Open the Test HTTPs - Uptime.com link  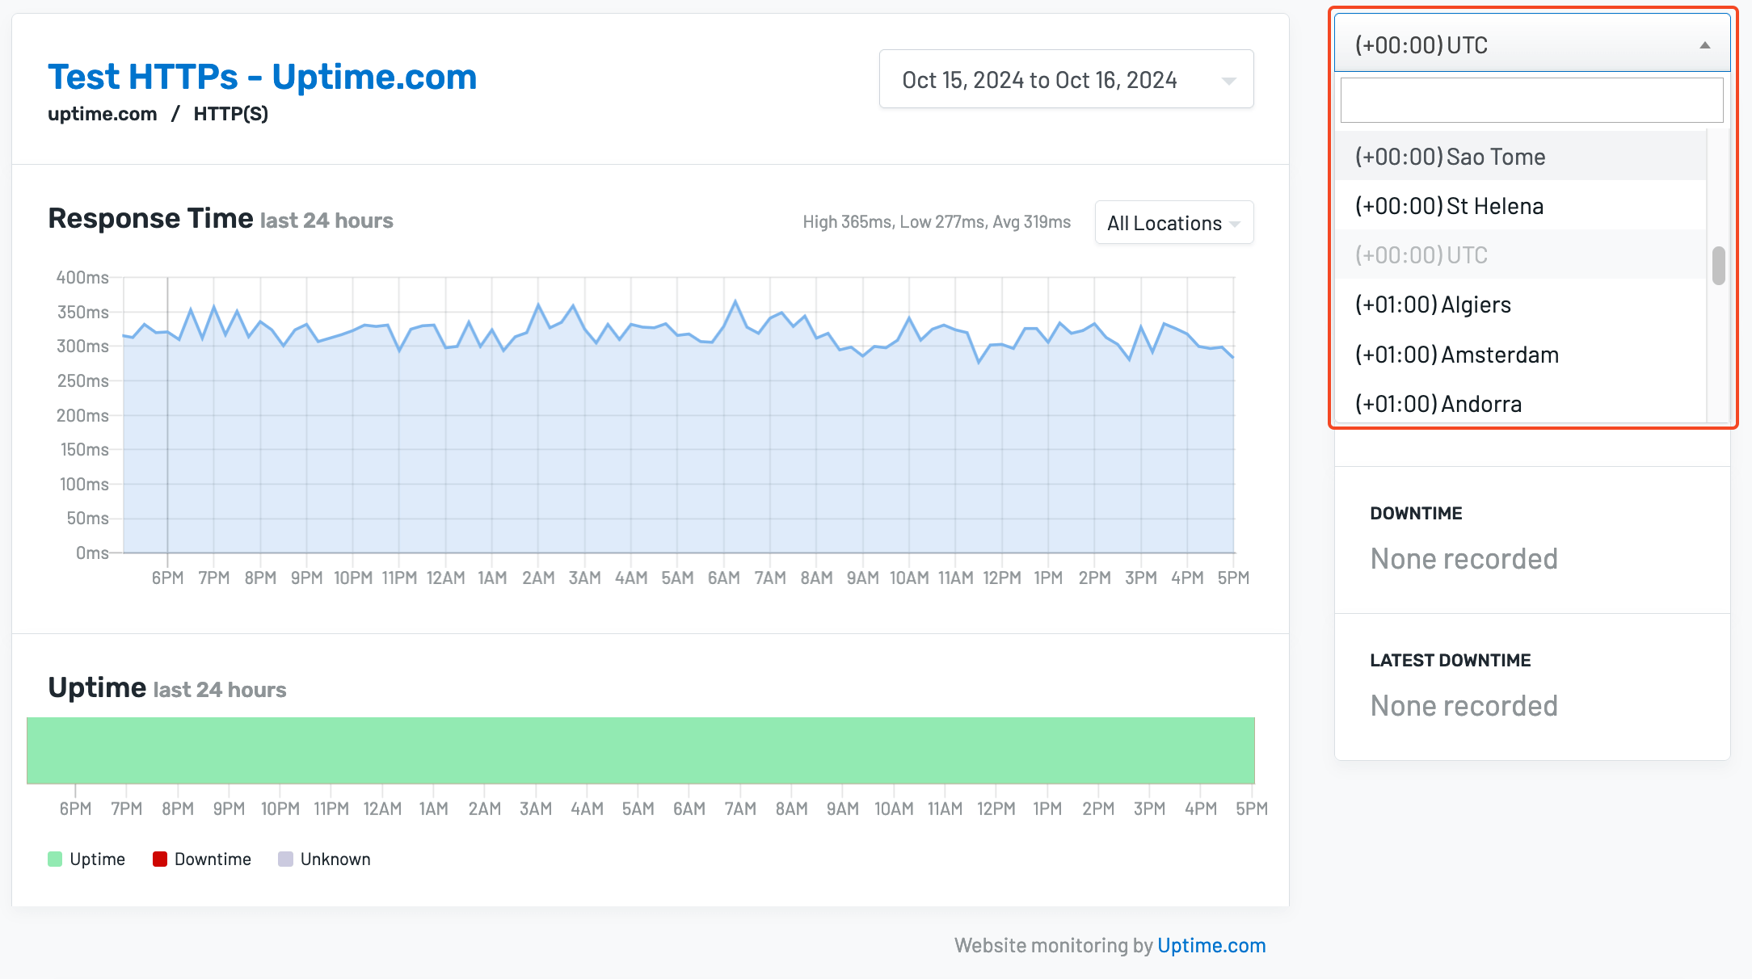262,76
